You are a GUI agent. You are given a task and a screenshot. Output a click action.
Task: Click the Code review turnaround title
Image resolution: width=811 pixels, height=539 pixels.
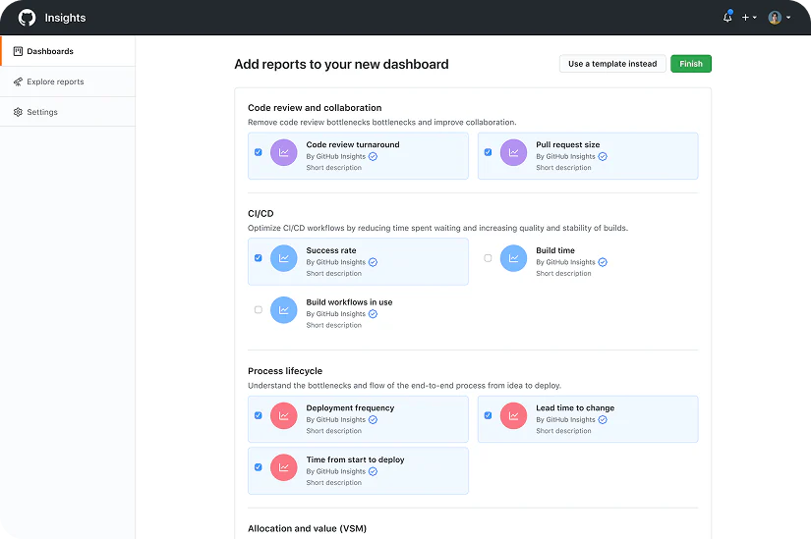click(353, 144)
